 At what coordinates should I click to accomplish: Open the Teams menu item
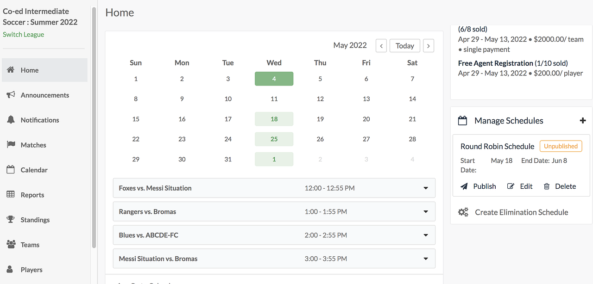coord(30,245)
